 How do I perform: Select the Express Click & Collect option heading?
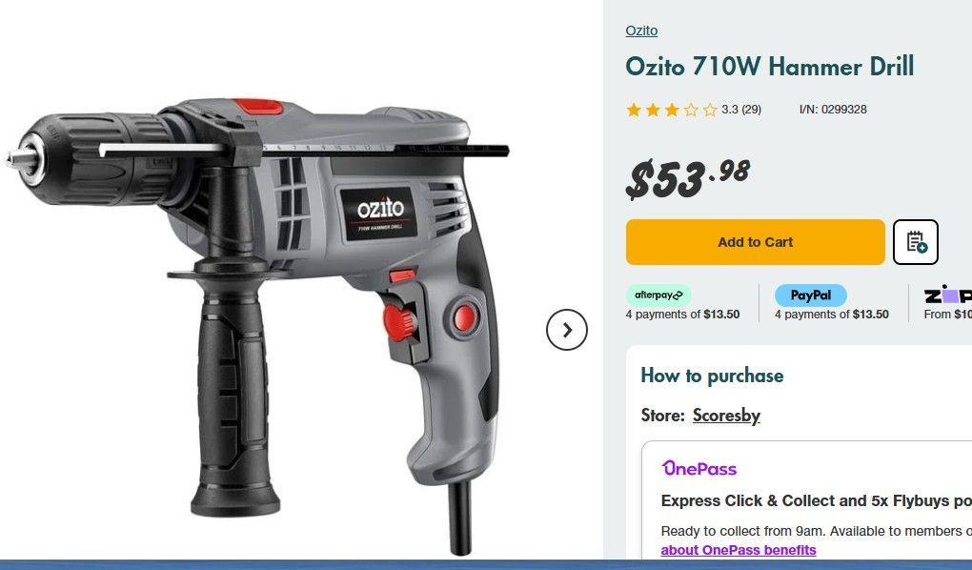coord(817,500)
